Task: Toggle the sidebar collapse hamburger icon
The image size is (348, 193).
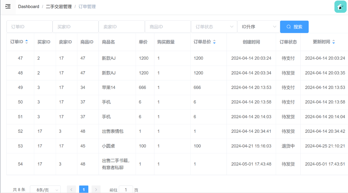Action: [x=8, y=6]
